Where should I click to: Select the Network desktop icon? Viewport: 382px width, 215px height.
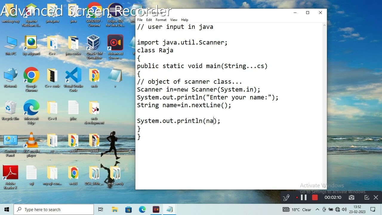pyautogui.click(x=10, y=78)
